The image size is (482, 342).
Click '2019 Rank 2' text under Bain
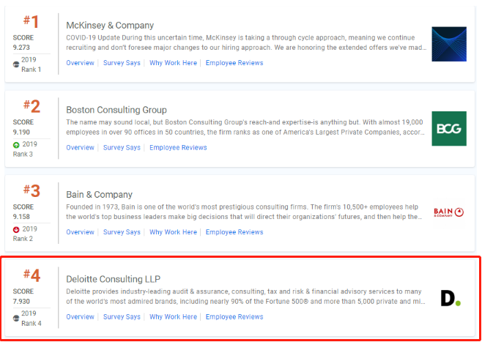point(25,234)
